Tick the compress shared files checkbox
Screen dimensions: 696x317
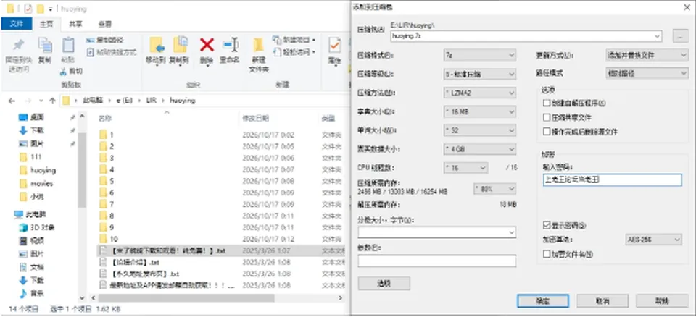coord(547,117)
